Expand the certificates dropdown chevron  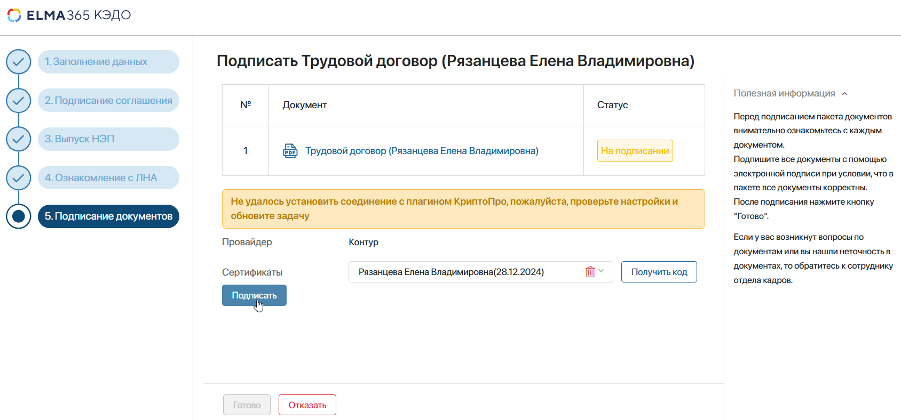602,271
